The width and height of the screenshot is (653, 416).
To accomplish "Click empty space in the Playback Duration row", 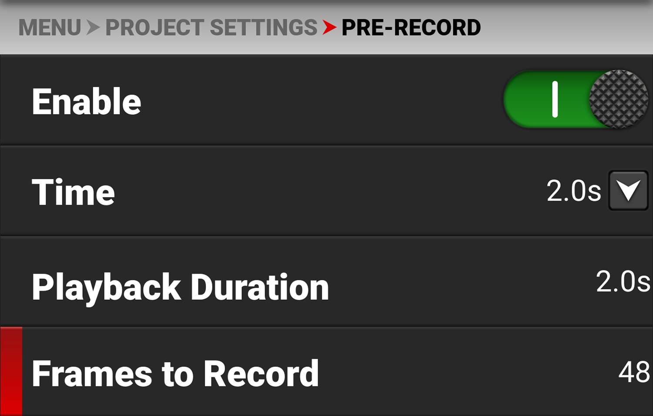I will (x=457, y=283).
